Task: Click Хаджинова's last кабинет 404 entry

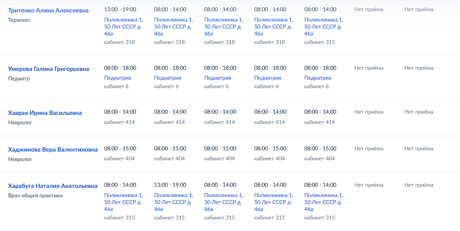Action: [319, 159]
